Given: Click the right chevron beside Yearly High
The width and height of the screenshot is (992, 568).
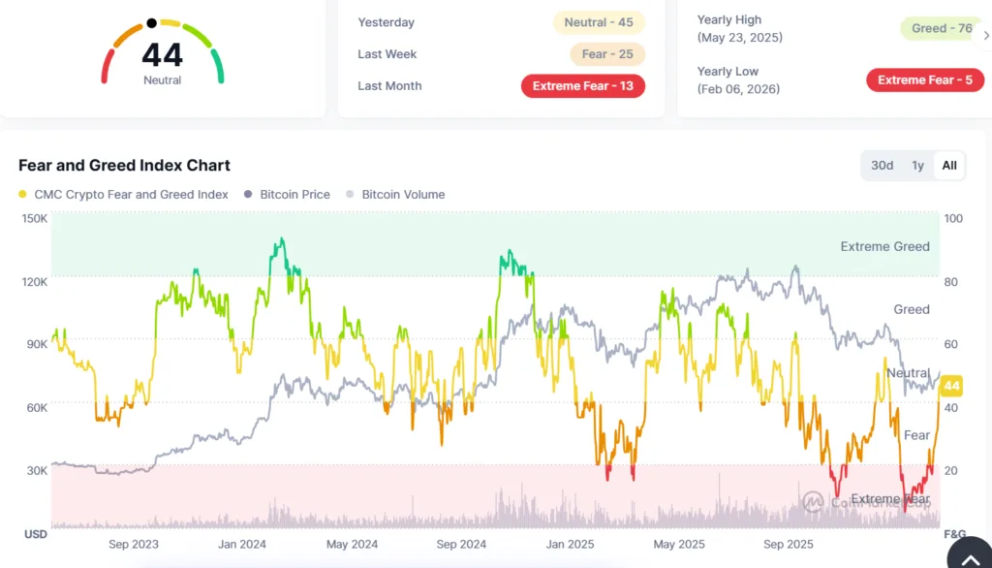Looking at the screenshot, I should point(985,36).
